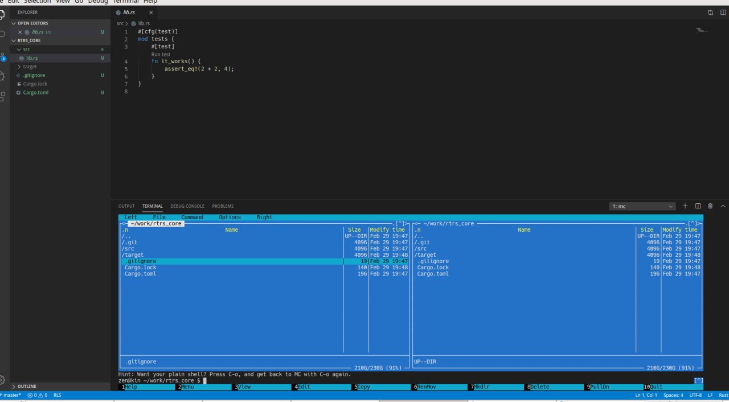Viewport: 729px width, 402px height.
Task: Select Cargo.lock in right mc panel
Action: click(558, 268)
